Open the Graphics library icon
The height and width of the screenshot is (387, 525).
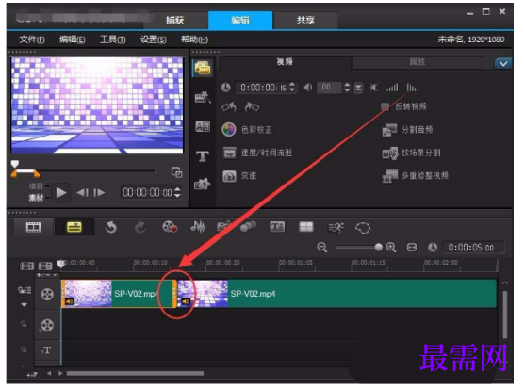click(x=203, y=184)
